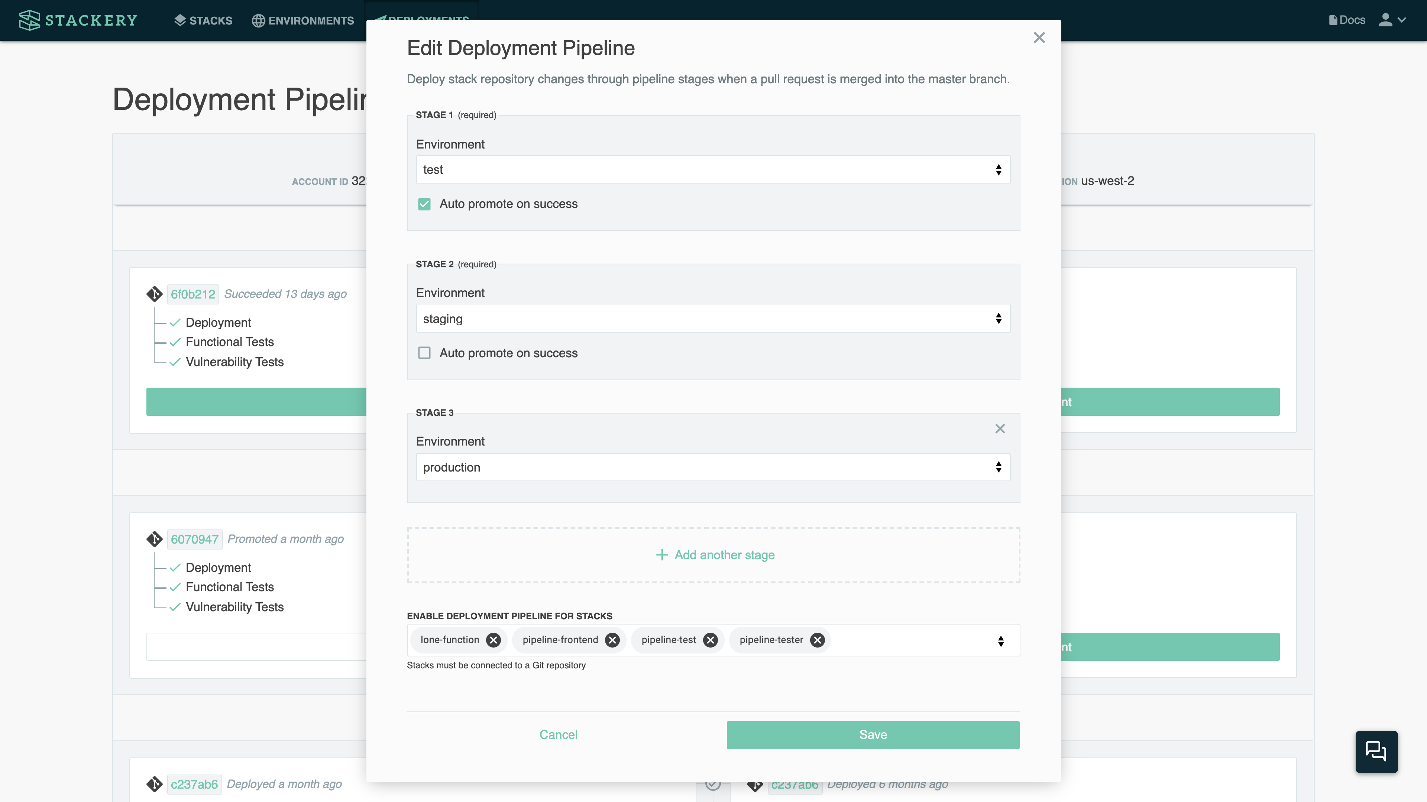Click Add another stage

713,555
